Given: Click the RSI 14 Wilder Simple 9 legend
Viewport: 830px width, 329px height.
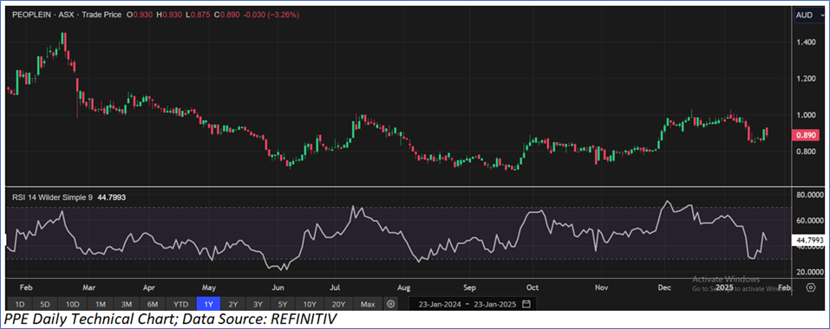Looking at the screenshot, I should (x=52, y=197).
